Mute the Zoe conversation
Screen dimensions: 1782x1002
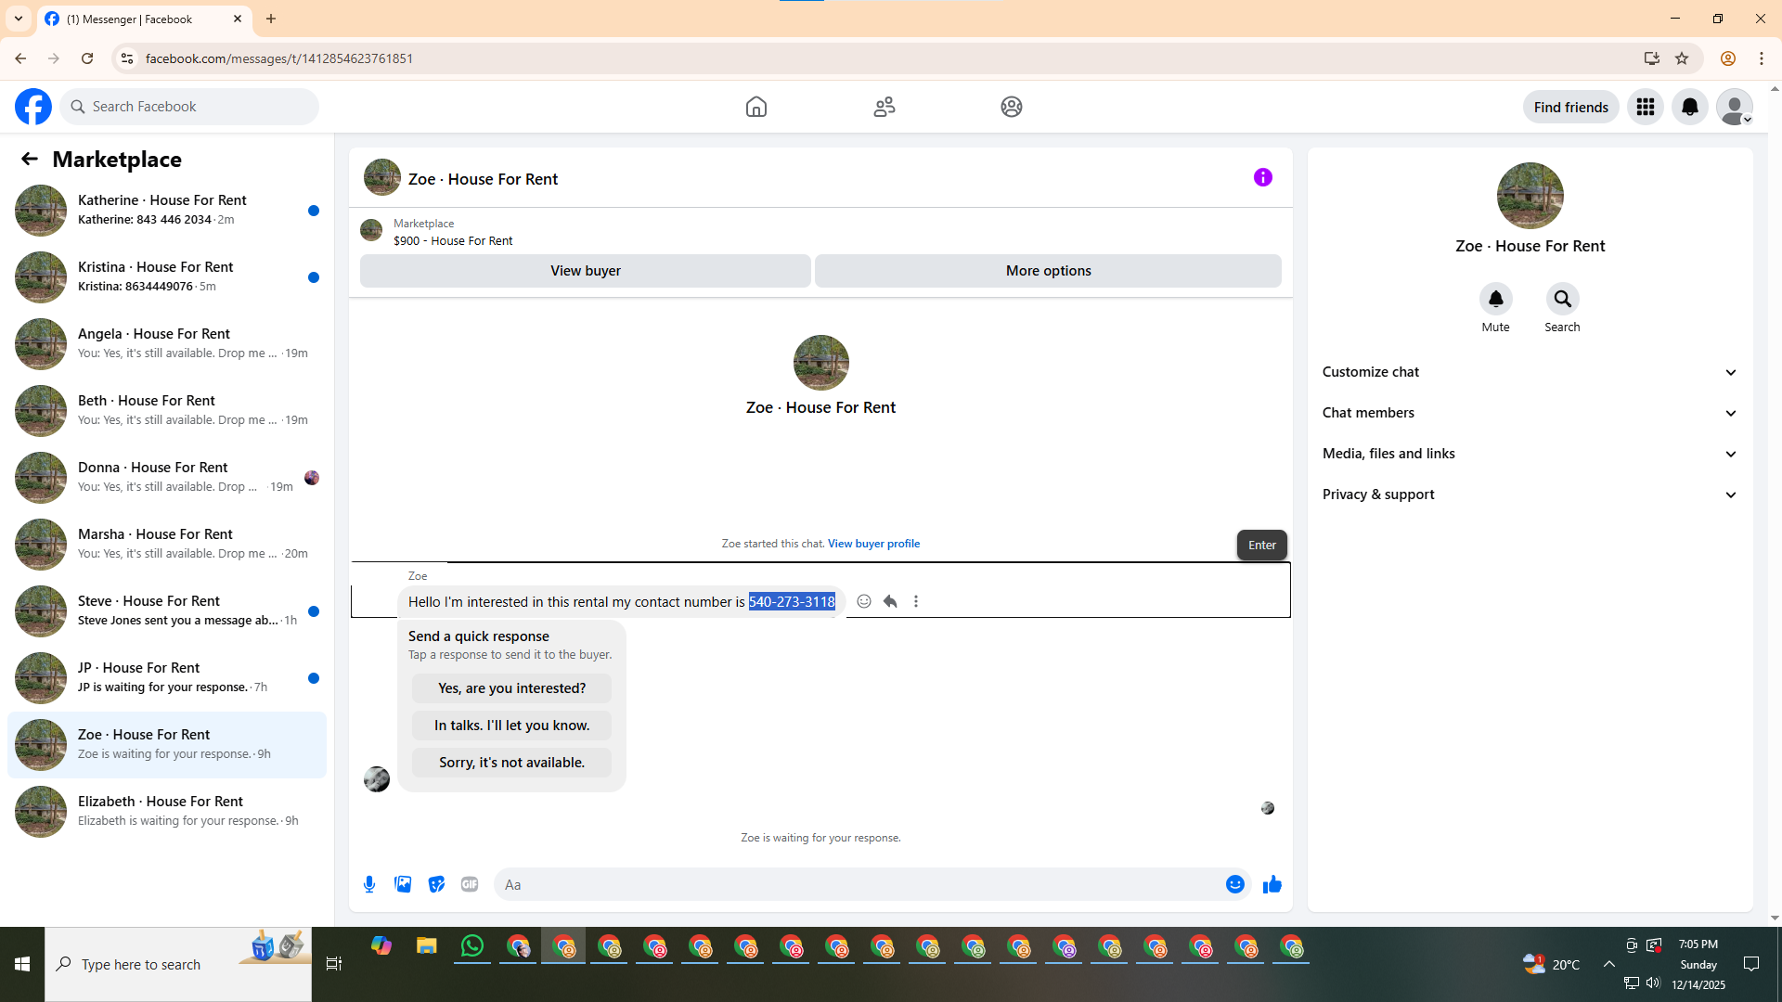tap(1495, 299)
